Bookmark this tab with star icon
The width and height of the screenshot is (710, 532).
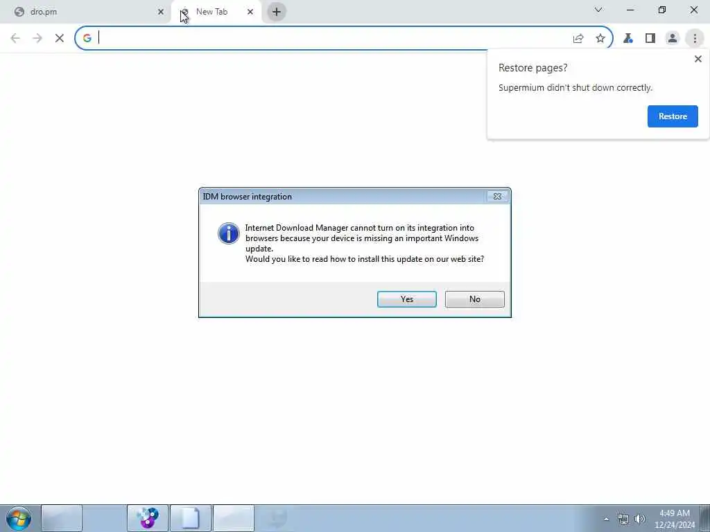tap(600, 39)
